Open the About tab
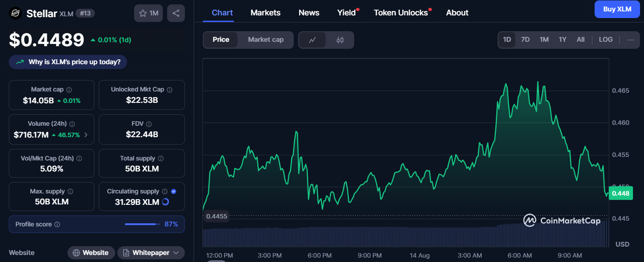644x262 pixels. click(457, 13)
